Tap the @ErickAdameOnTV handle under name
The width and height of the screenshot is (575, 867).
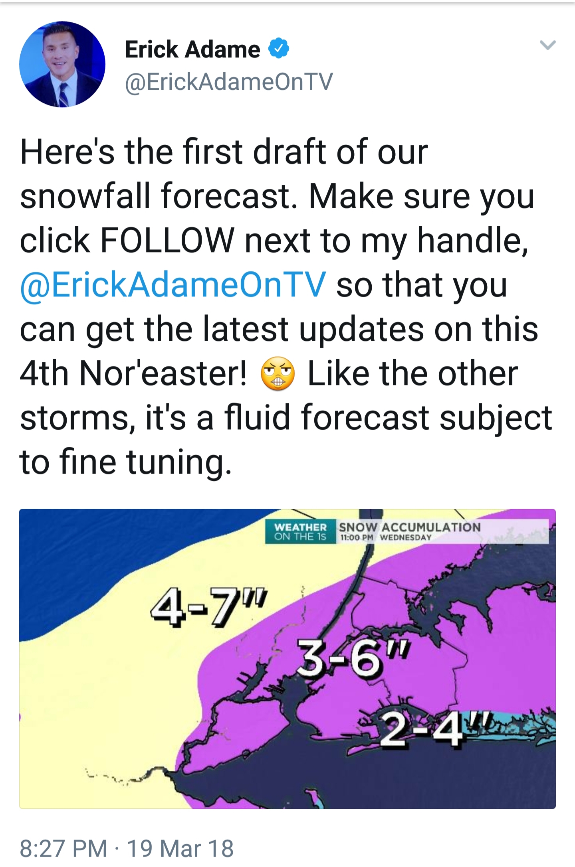[x=229, y=82]
